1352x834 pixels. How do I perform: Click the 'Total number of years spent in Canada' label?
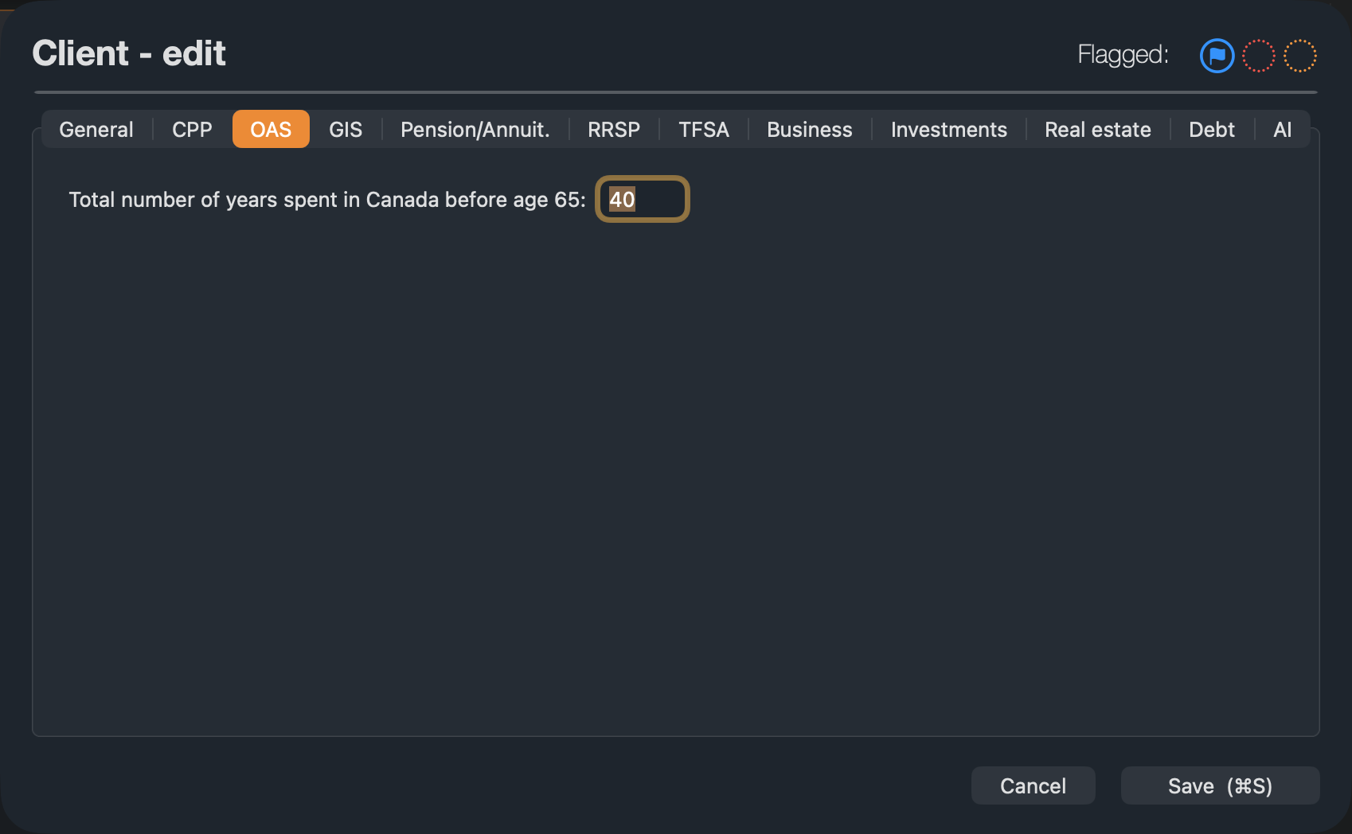click(x=327, y=200)
